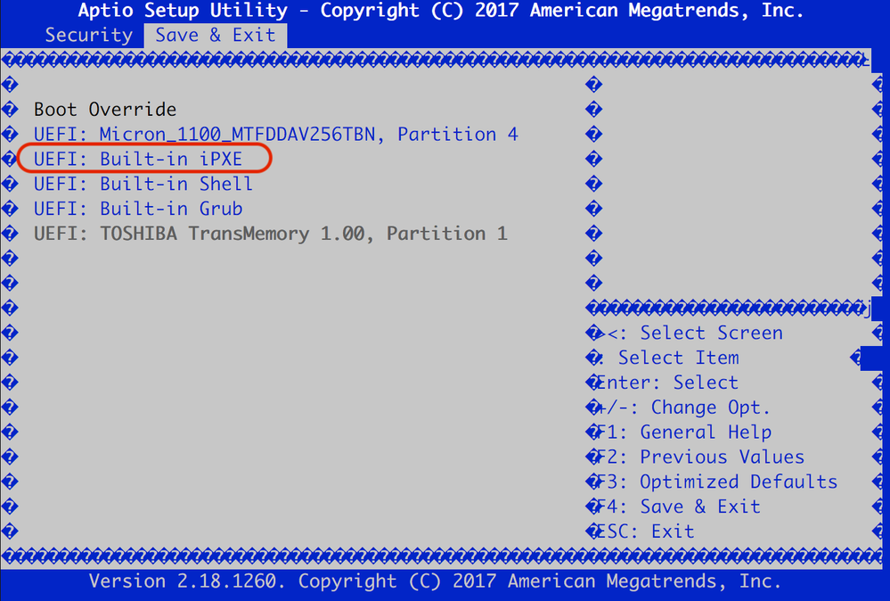Image resolution: width=890 pixels, height=601 pixels.
Task: Click the 'Select Screen' help line
Action: pyautogui.click(x=695, y=333)
